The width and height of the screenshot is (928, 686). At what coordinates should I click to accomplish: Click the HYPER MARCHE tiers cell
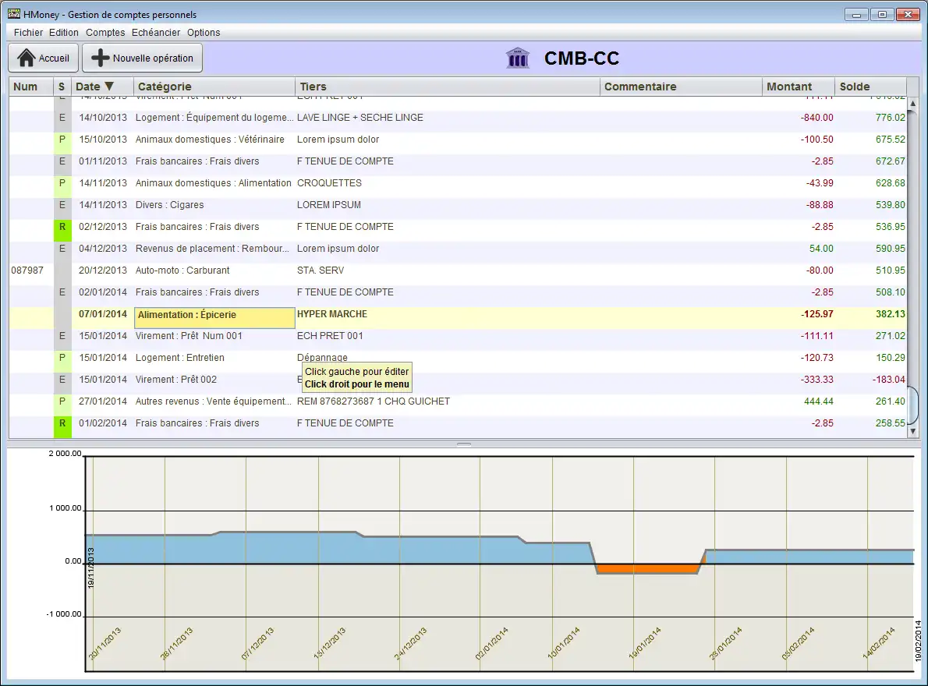click(332, 314)
